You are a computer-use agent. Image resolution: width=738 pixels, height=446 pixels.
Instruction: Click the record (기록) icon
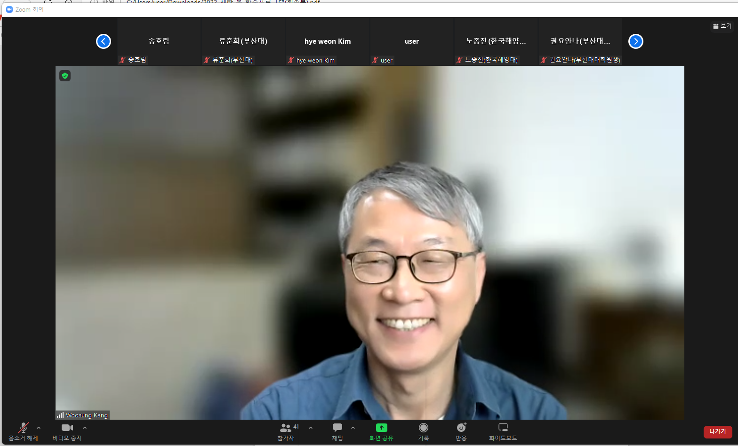[424, 431]
